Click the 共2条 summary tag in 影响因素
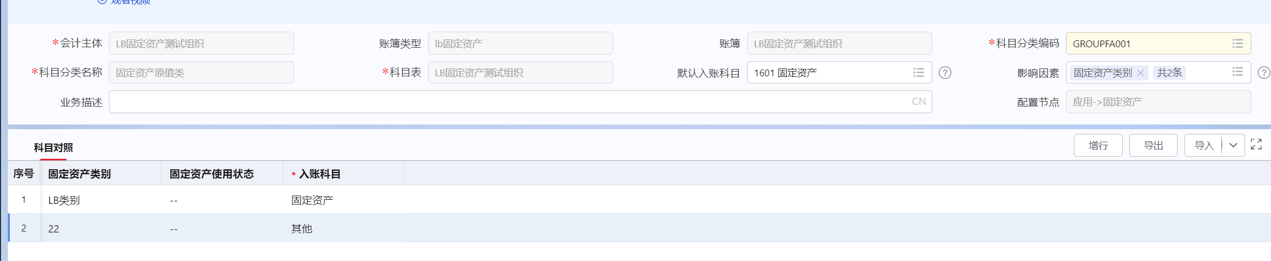Viewport: 1271px width, 261px height. click(1169, 73)
